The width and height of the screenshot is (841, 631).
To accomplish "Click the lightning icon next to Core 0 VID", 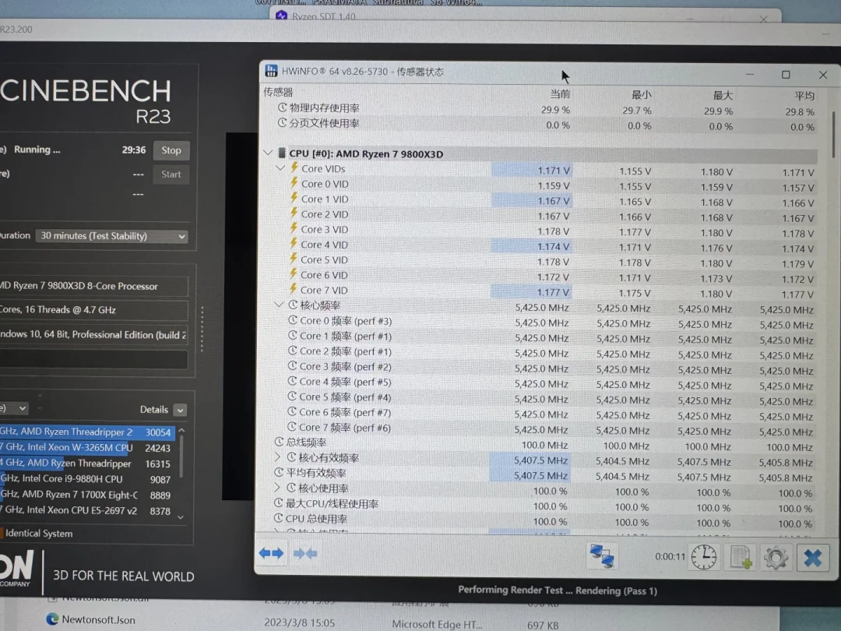I will [x=294, y=183].
